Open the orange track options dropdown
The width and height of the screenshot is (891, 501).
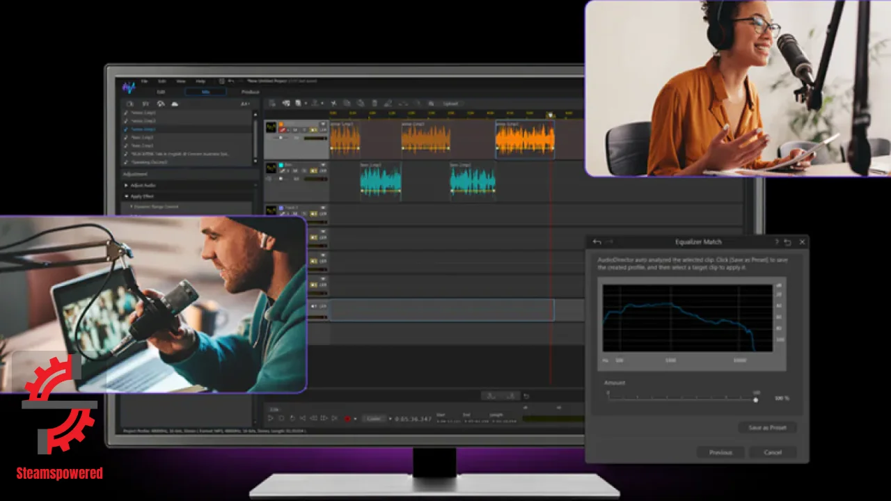pyautogui.click(x=323, y=124)
